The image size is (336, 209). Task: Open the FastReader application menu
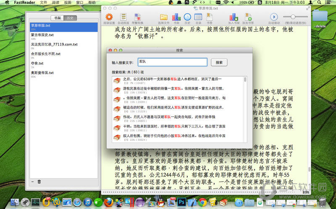(24, 3)
